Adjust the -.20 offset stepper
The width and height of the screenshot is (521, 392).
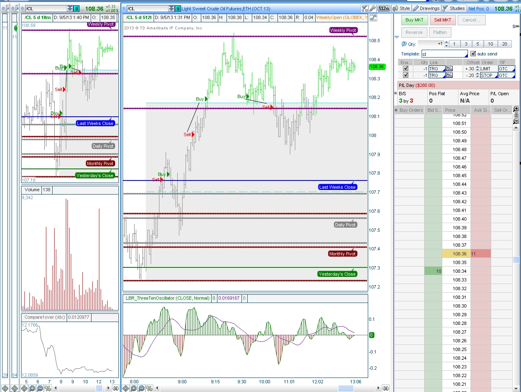(477, 75)
